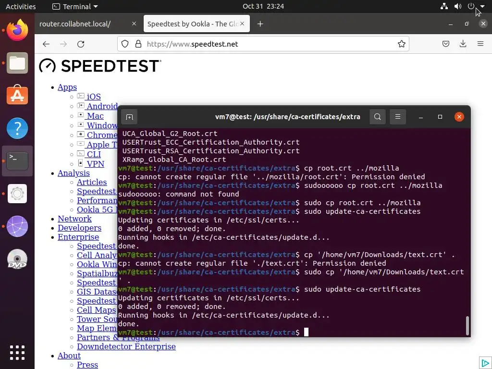The height and width of the screenshot is (369, 492).
Task: Select the Terminal icon in the dock
Action: pyautogui.click(x=17, y=161)
